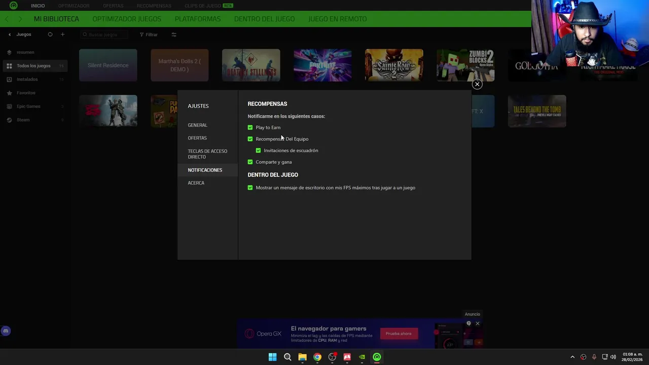Open the Silent Residence game tile
This screenshot has width=649, height=365.
108,65
